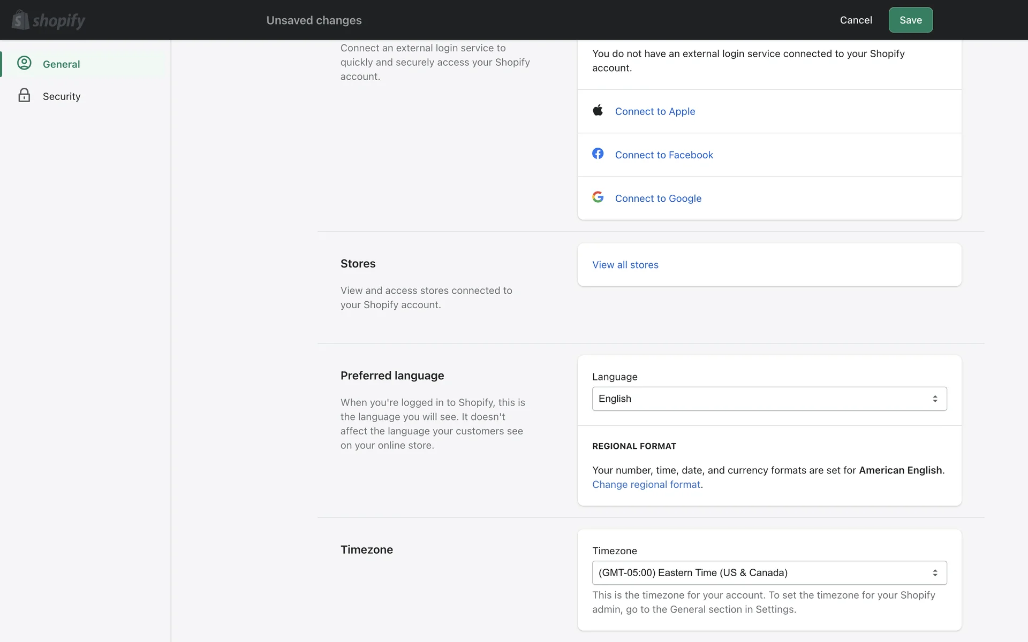Open the General settings tab

coord(62,64)
